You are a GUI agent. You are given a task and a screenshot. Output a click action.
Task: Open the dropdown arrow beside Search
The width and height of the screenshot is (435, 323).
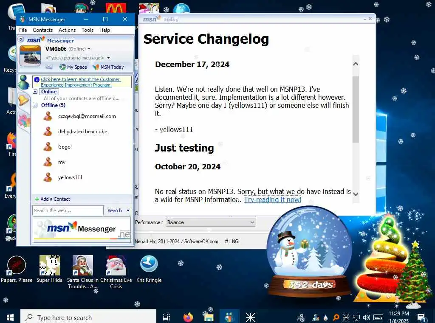click(x=128, y=211)
